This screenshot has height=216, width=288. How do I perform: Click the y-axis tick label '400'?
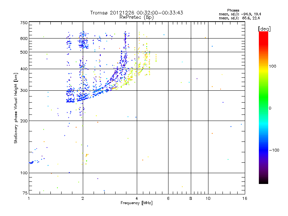[x=24, y=69]
